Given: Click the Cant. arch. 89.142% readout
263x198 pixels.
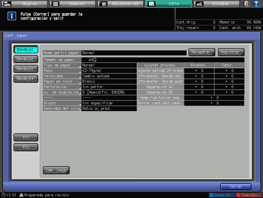Looking at the screenshot, I should pos(241,28).
